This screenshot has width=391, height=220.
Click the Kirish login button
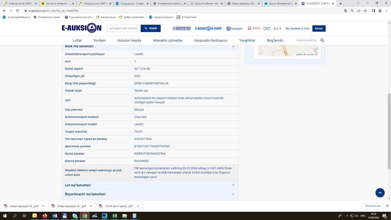tap(319, 29)
